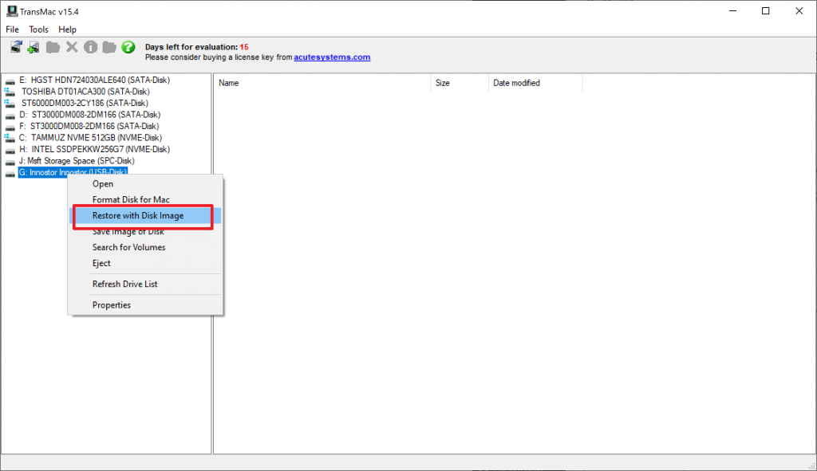817x471 pixels.
Task: Open the Tools menu
Action: [x=38, y=29]
